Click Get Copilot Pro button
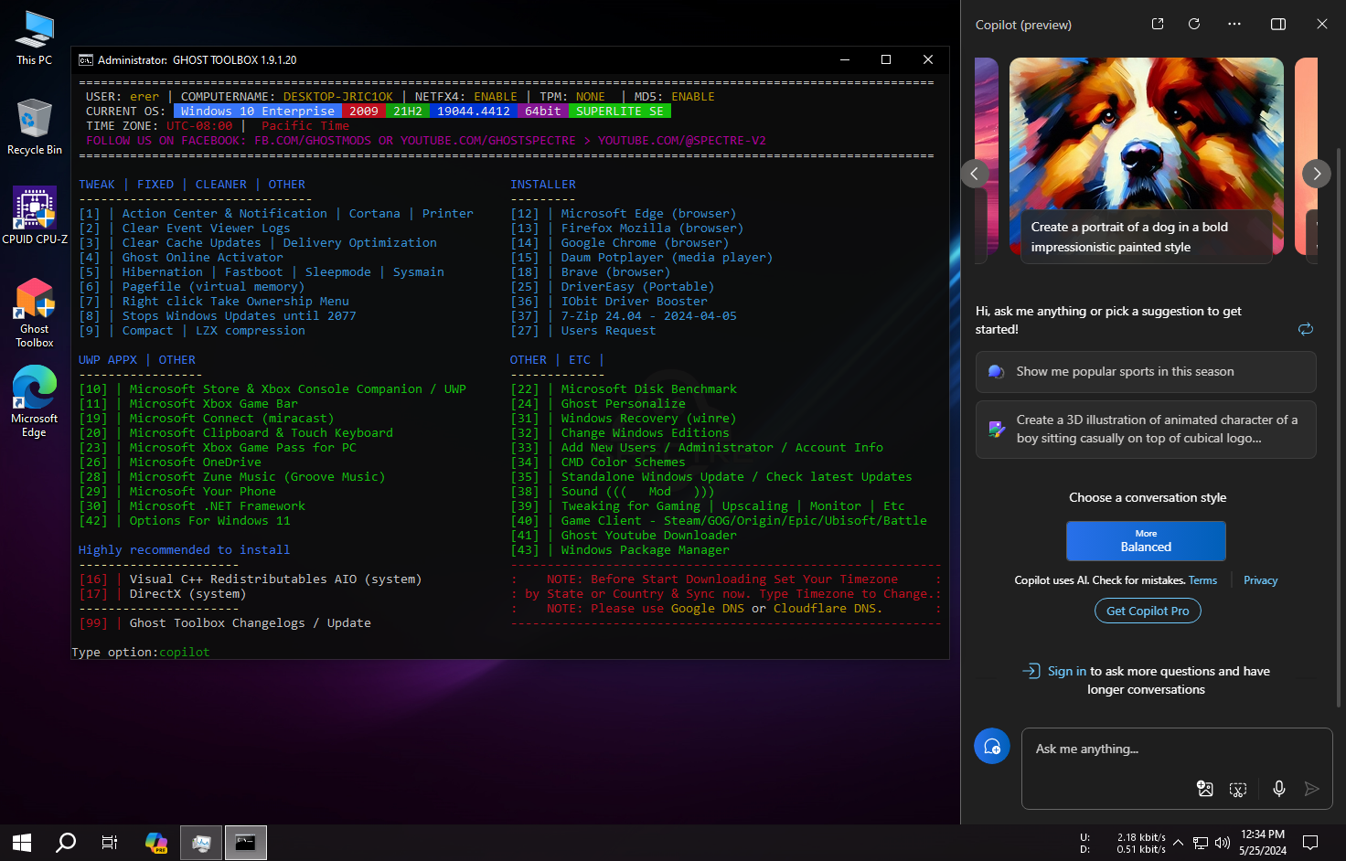1346x861 pixels. (1148, 611)
